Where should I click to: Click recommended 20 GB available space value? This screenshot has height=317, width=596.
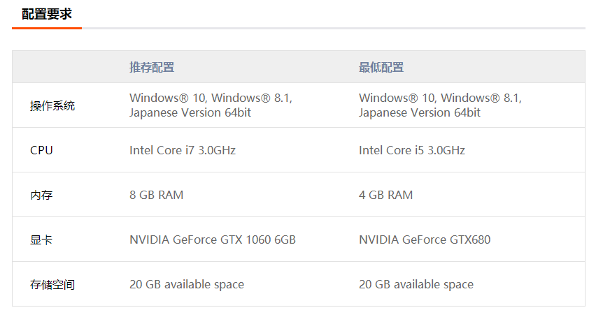pos(187,284)
